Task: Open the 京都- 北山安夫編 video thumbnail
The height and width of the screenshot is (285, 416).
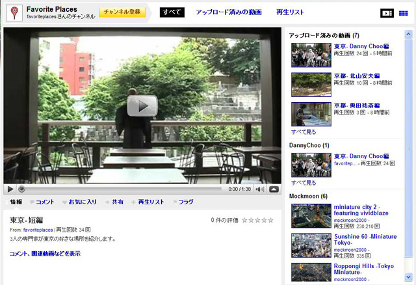Action: 311,84
